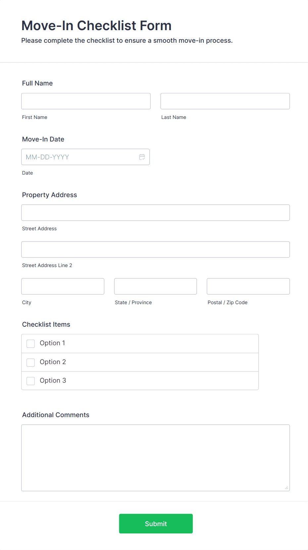
Task: Click the State / Province field
Action: pos(155,286)
